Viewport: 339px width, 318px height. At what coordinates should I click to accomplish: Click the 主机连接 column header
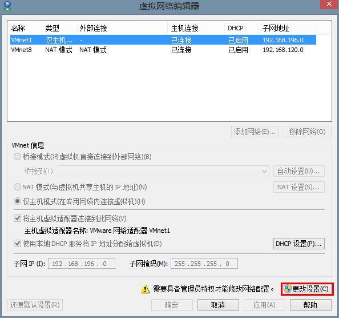(196, 28)
